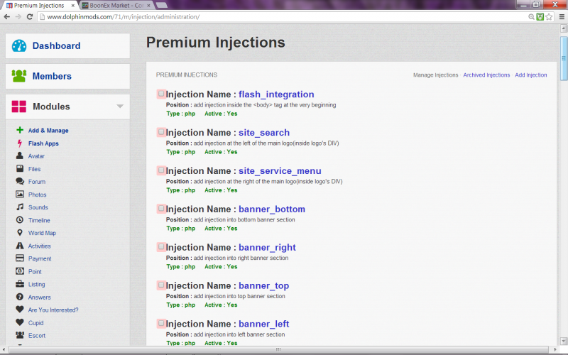Click the Modules grid icon

(x=19, y=106)
